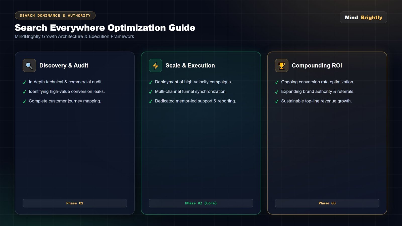Click the Mind Brightly logo badge
This screenshot has width=402, height=226.
pyautogui.click(x=363, y=17)
